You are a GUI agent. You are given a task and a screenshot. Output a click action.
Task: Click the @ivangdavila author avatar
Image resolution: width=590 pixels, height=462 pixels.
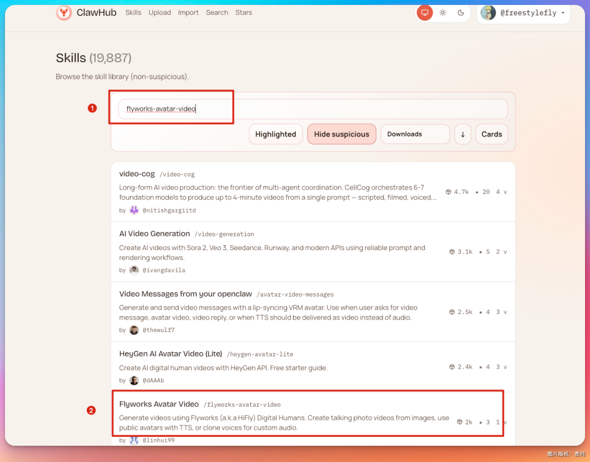coord(134,270)
